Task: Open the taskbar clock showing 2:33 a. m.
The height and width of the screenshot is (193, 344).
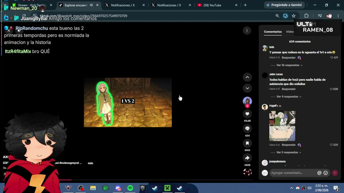Action: 322,188
